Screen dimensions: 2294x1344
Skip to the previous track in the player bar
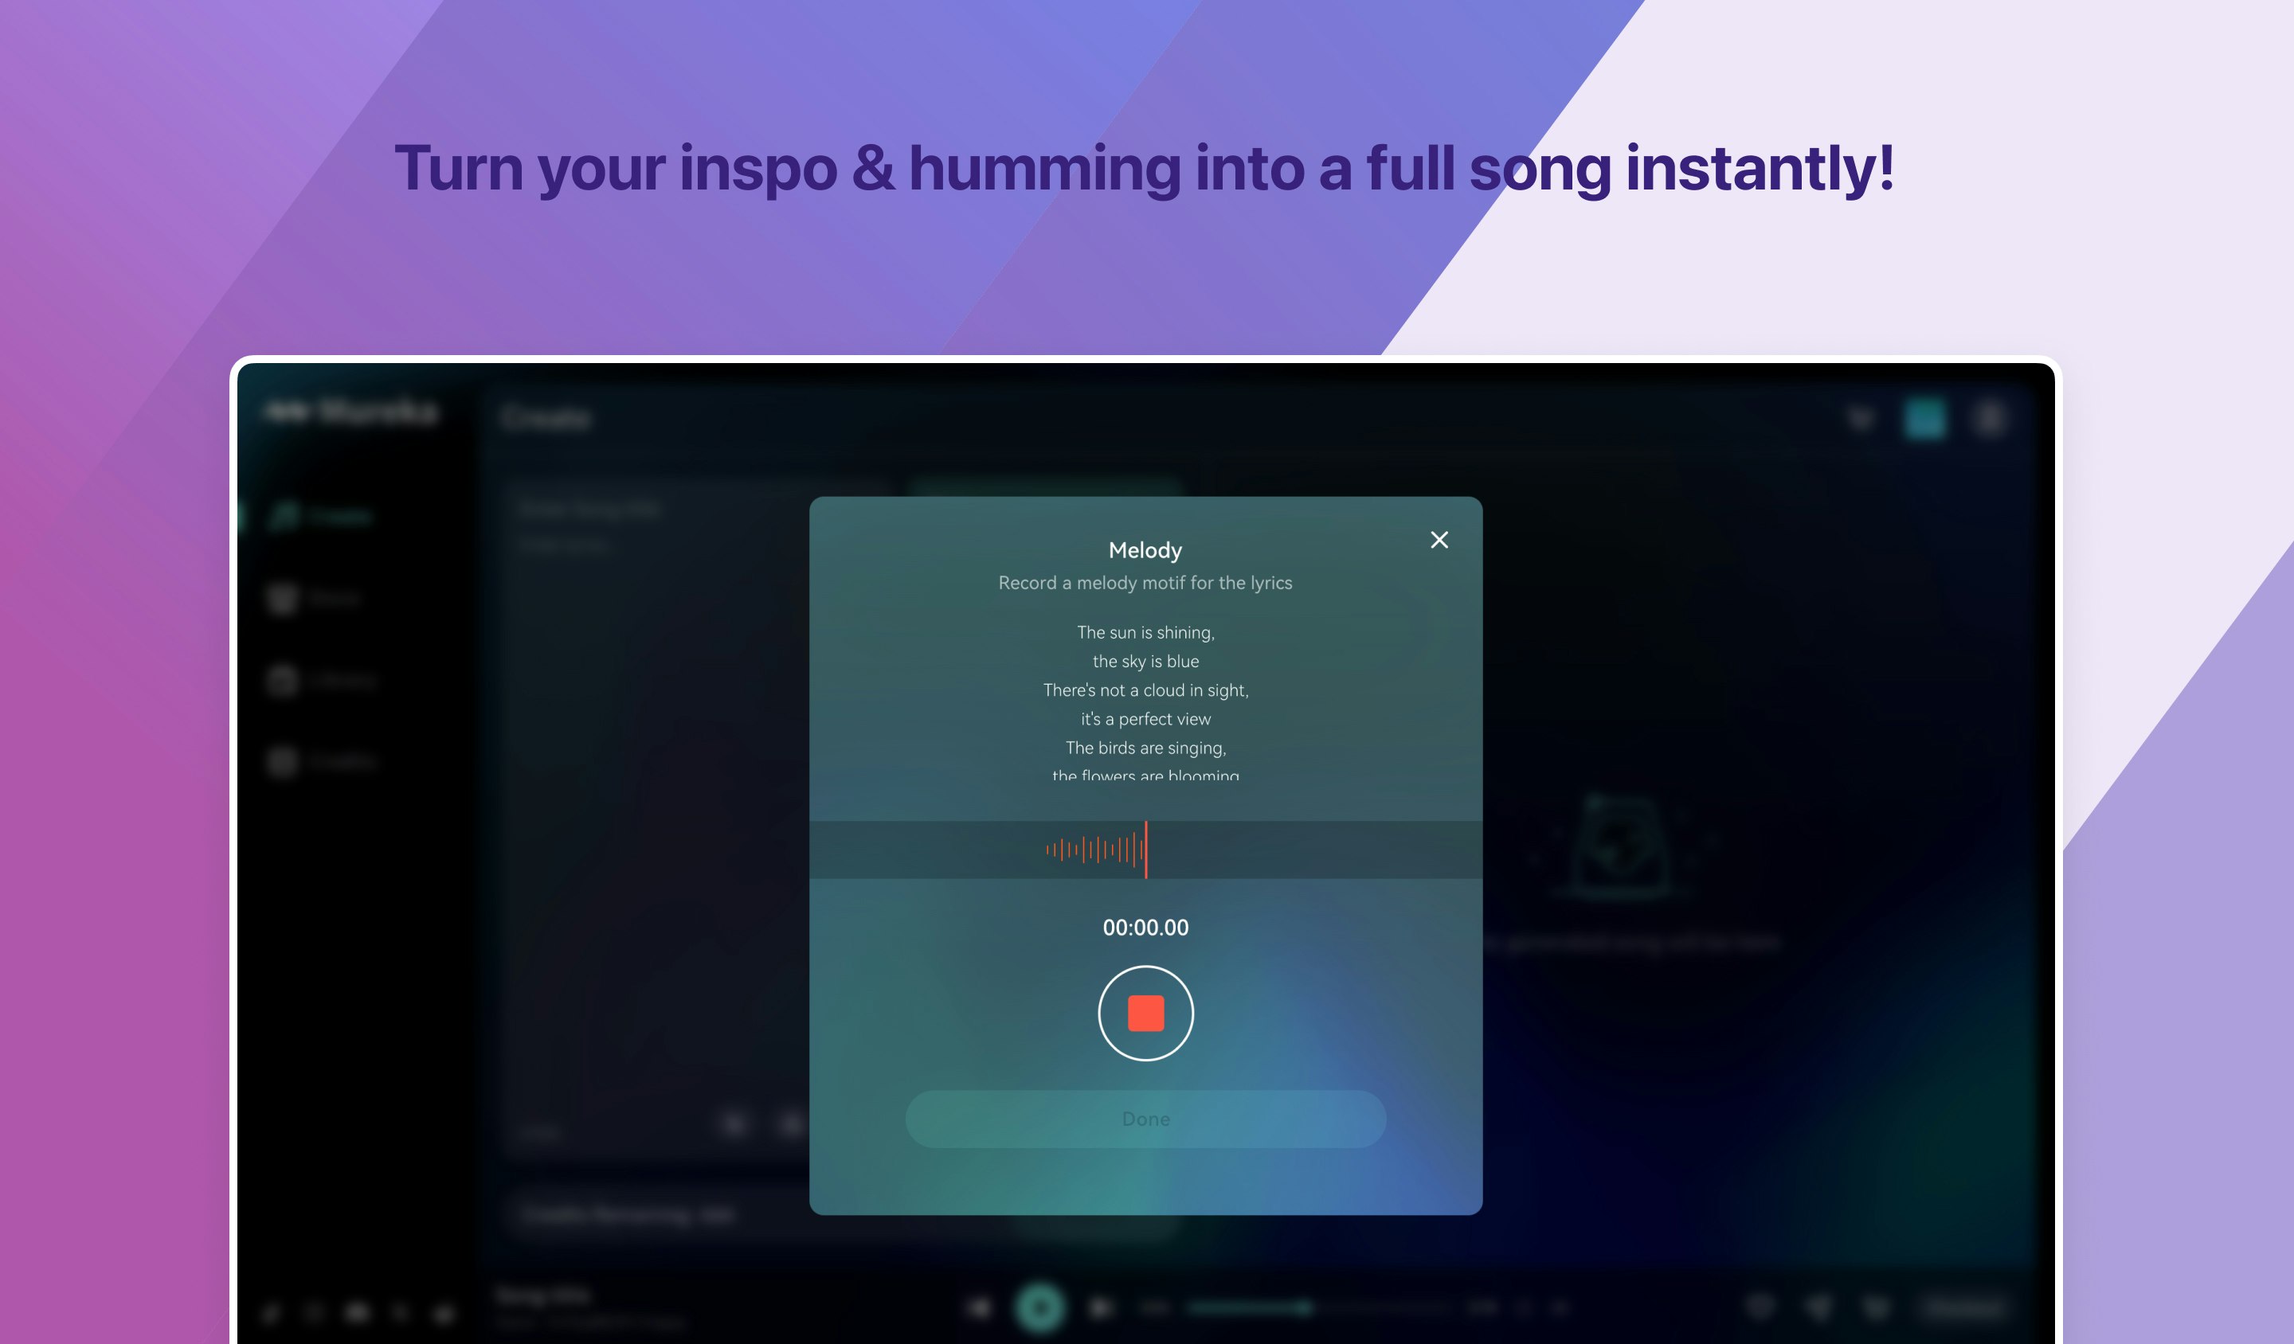(979, 1307)
